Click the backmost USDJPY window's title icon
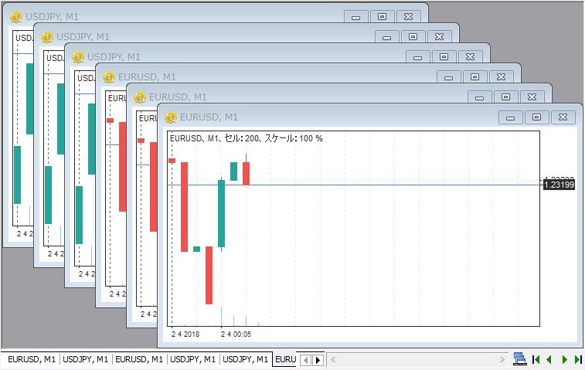585x370 pixels. coord(15,16)
